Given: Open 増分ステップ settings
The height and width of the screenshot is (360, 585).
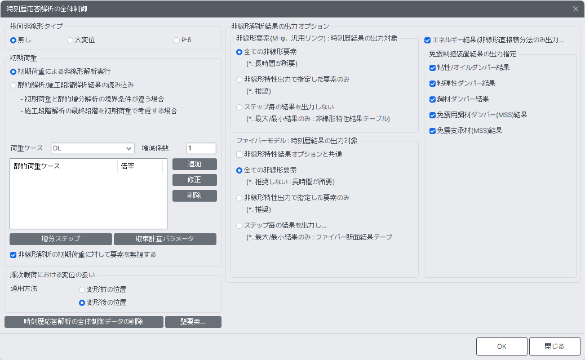Looking at the screenshot, I should pyautogui.click(x=61, y=239).
